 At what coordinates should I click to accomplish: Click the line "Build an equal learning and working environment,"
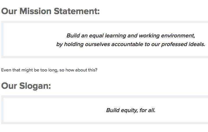(131, 36)
